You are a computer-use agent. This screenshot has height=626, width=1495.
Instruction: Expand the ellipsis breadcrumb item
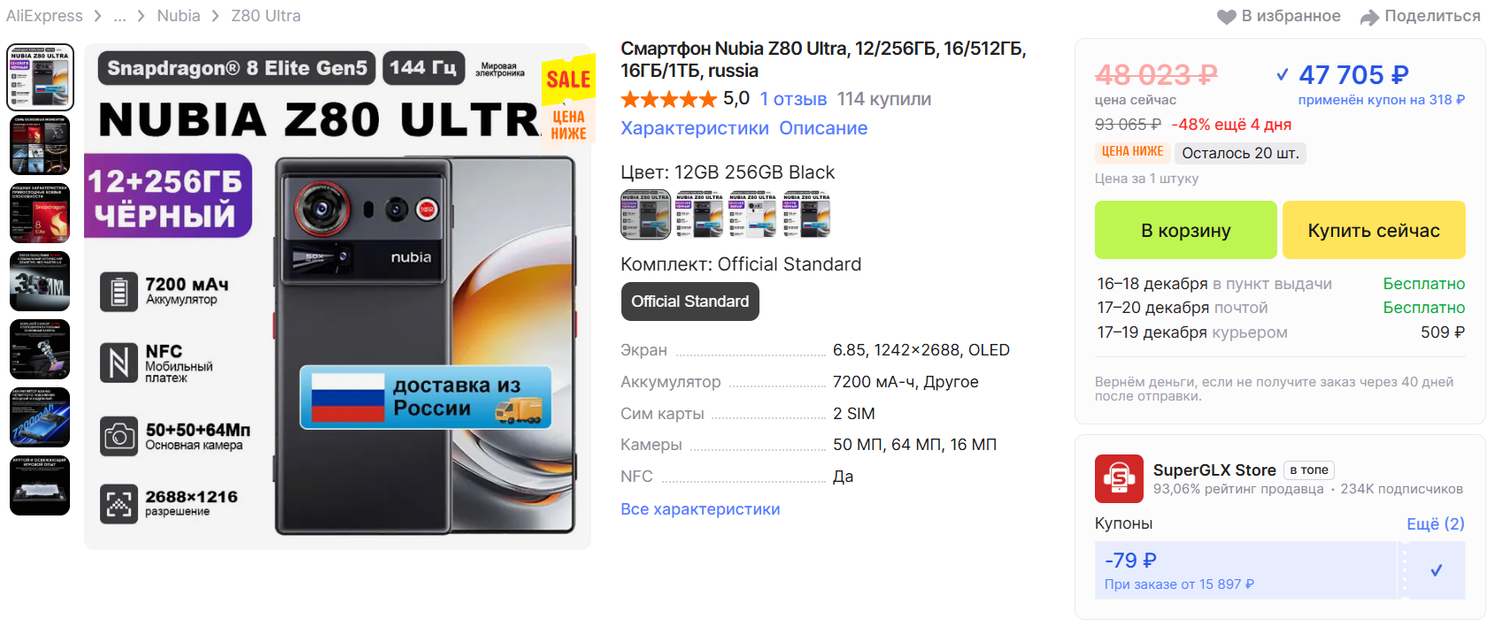[x=119, y=16]
